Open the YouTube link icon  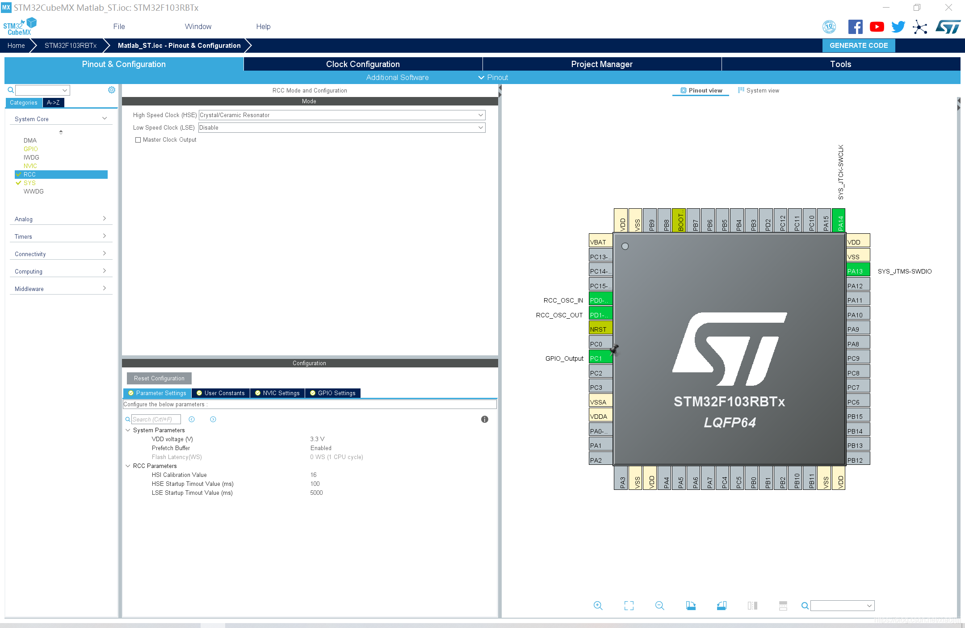(x=877, y=27)
